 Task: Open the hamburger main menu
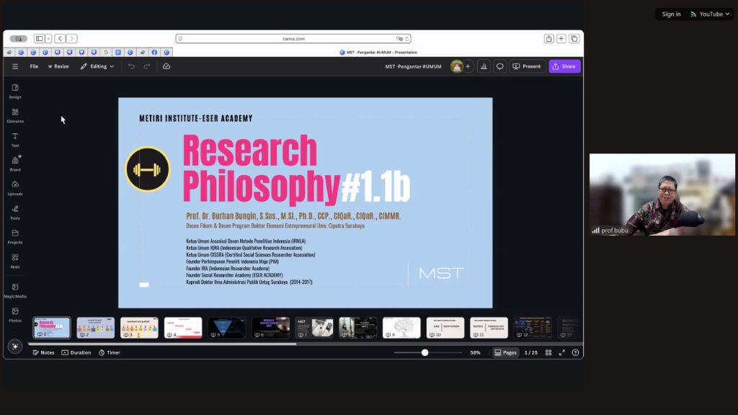[x=15, y=66]
